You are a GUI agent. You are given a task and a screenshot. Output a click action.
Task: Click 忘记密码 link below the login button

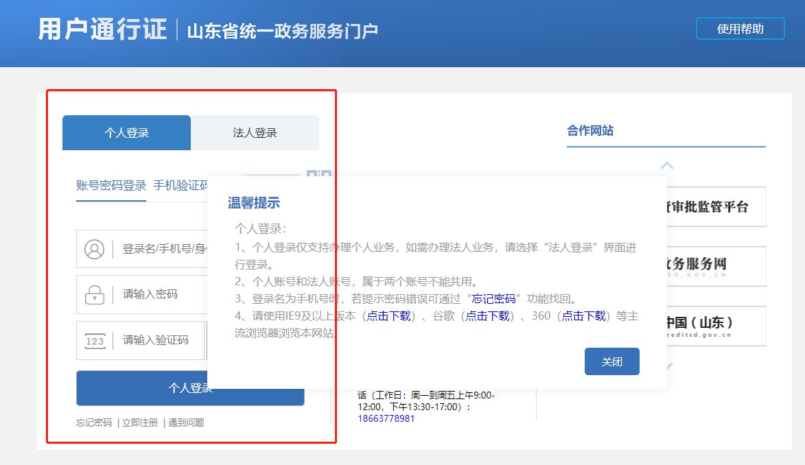click(94, 422)
